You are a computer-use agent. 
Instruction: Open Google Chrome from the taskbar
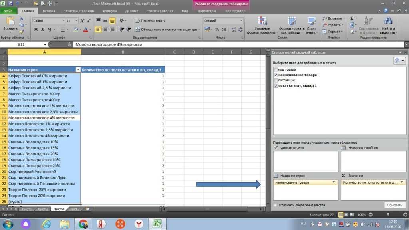click(x=83, y=224)
